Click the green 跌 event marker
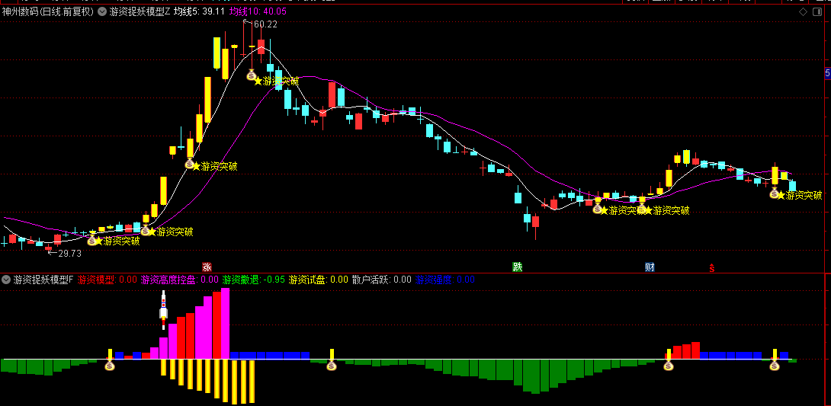Image resolution: width=831 pixels, height=406 pixels. point(517,267)
